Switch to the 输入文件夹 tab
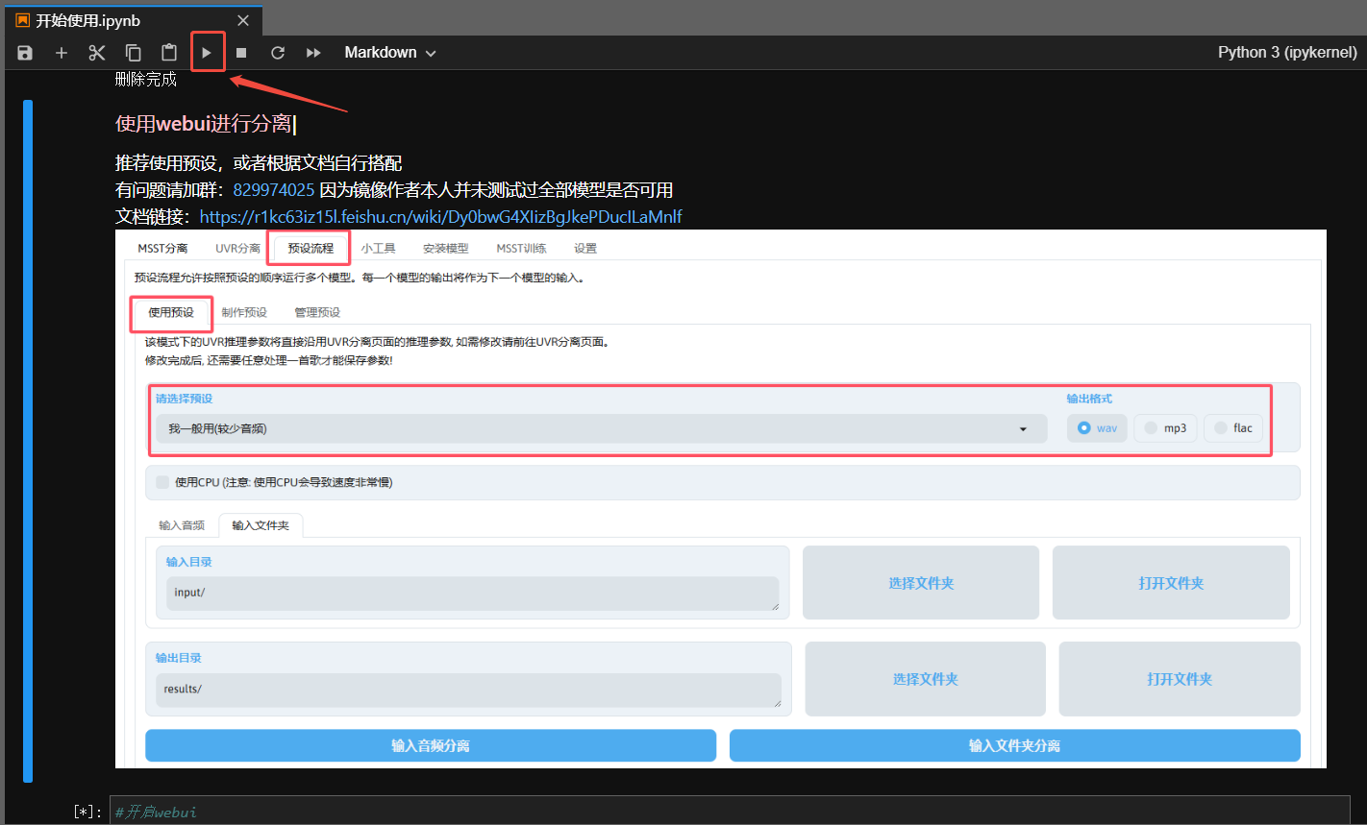The image size is (1367, 825). tap(261, 525)
